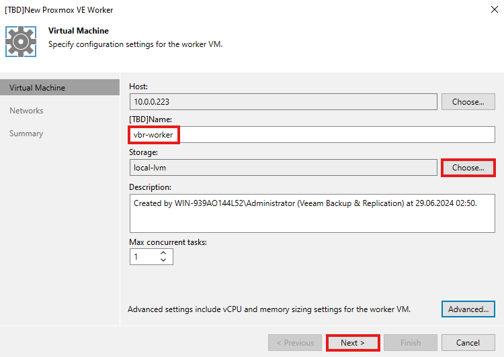
Task: Open Advanced vCPU and memory settings
Action: pyautogui.click(x=468, y=309)
